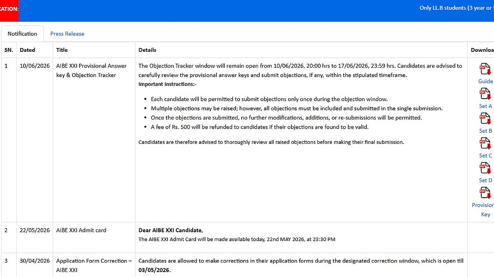Select the Only LL.B students banner text

point(456,8)
